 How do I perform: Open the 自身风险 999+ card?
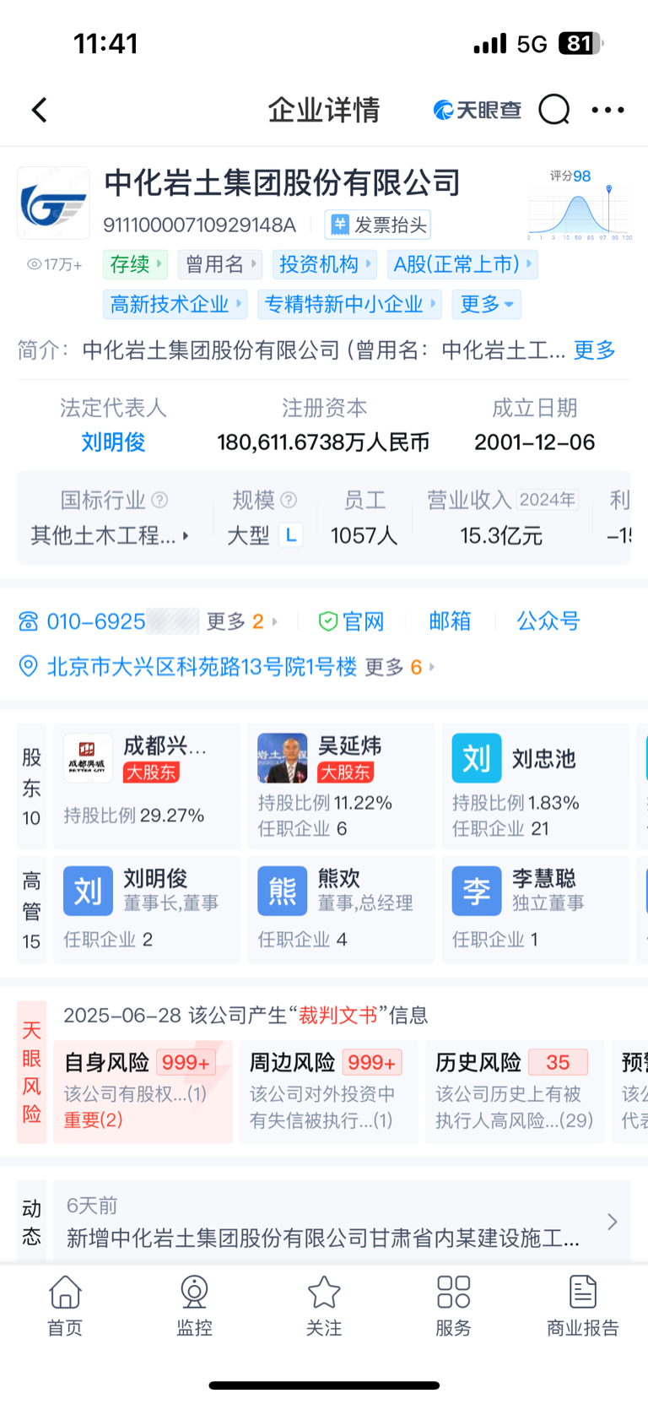click(x=143, y=1091)
